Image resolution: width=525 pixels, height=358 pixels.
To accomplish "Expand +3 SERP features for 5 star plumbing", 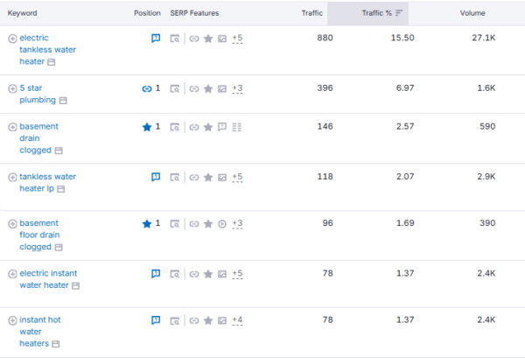I will pos(237,88).
